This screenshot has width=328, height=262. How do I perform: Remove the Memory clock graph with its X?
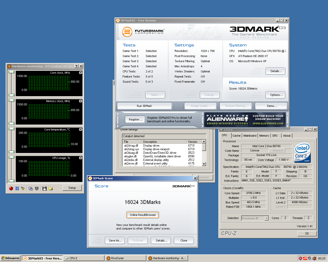[x=80, y=101]
